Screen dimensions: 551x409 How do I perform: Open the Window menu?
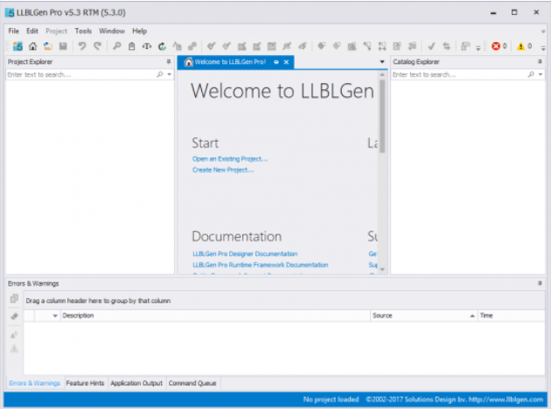tap(112, 31)
